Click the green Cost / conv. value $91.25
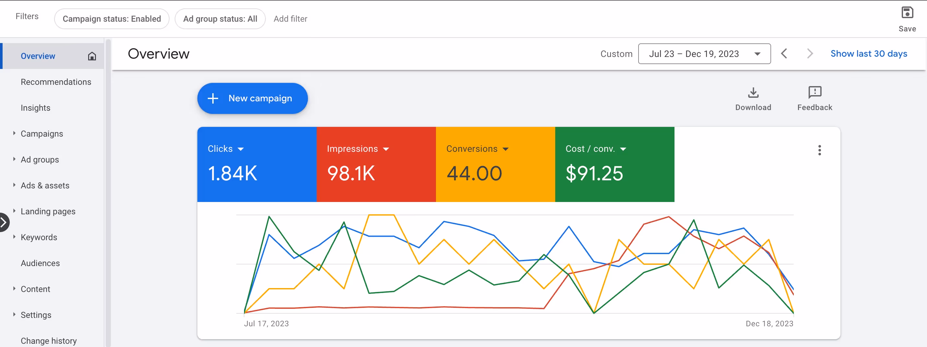This screenshot has height=347, width=927. point(594,173)
